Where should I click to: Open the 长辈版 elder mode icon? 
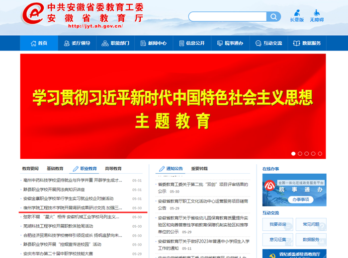(x=297, y=15)
